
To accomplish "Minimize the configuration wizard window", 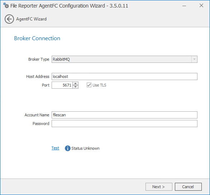I will 184,6.
